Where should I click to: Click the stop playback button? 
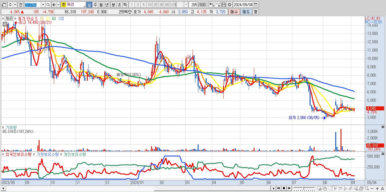[284, 188]
